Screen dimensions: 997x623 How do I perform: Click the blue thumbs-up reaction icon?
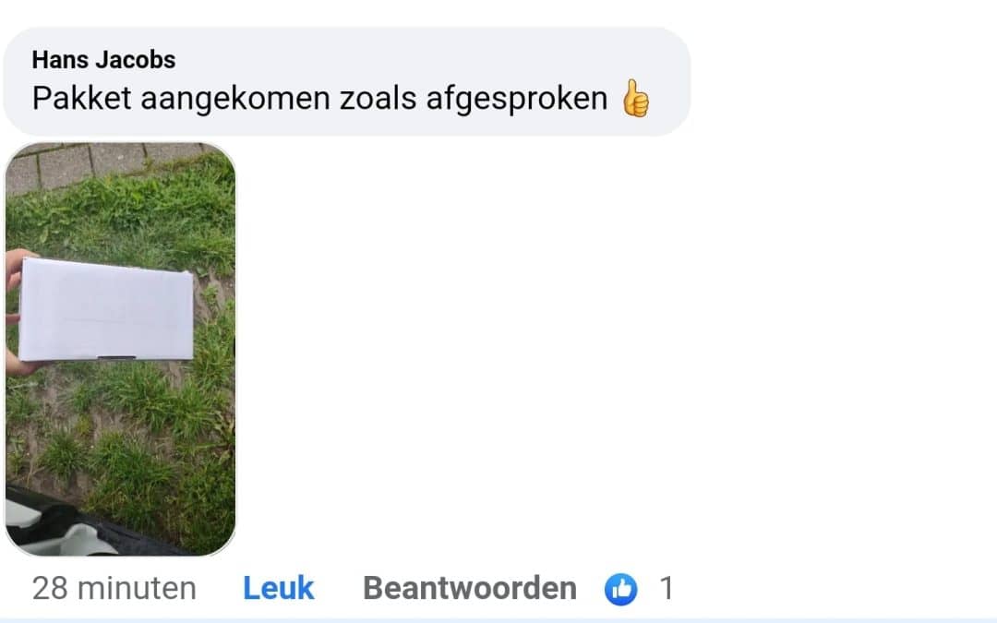click(x=620, y=589)
